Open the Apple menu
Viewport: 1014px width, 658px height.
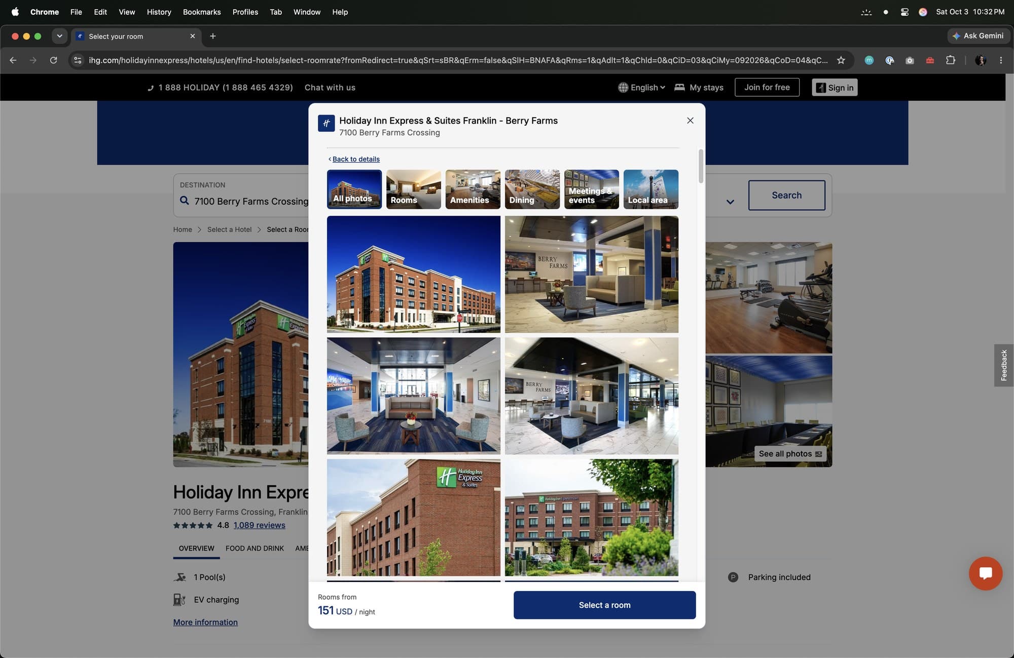pyautogui.click(x=15, y=12)
